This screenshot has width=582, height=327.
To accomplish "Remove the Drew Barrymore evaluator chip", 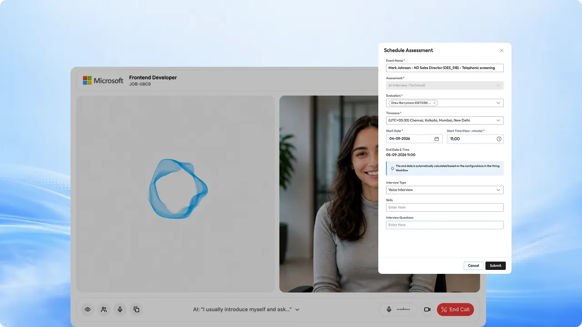I will tap(434, 103).
